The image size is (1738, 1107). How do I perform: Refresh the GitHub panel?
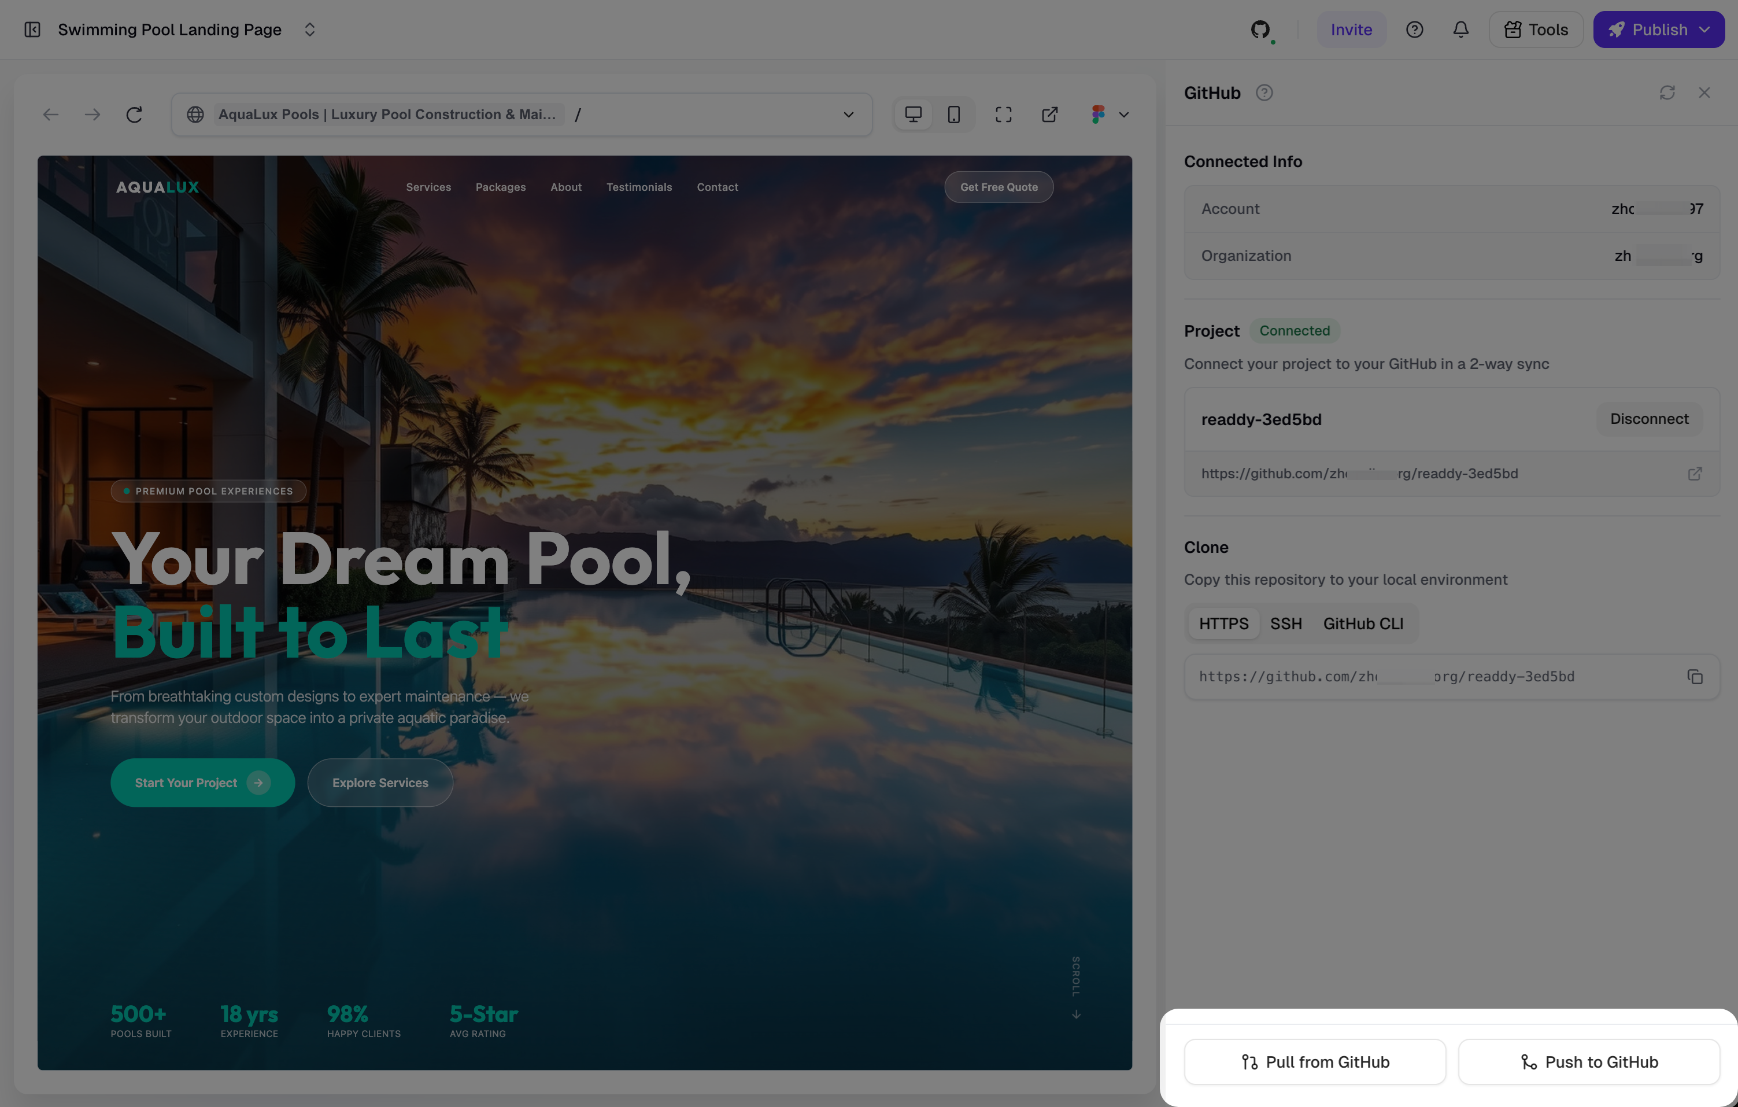(x=1666, y=93)
